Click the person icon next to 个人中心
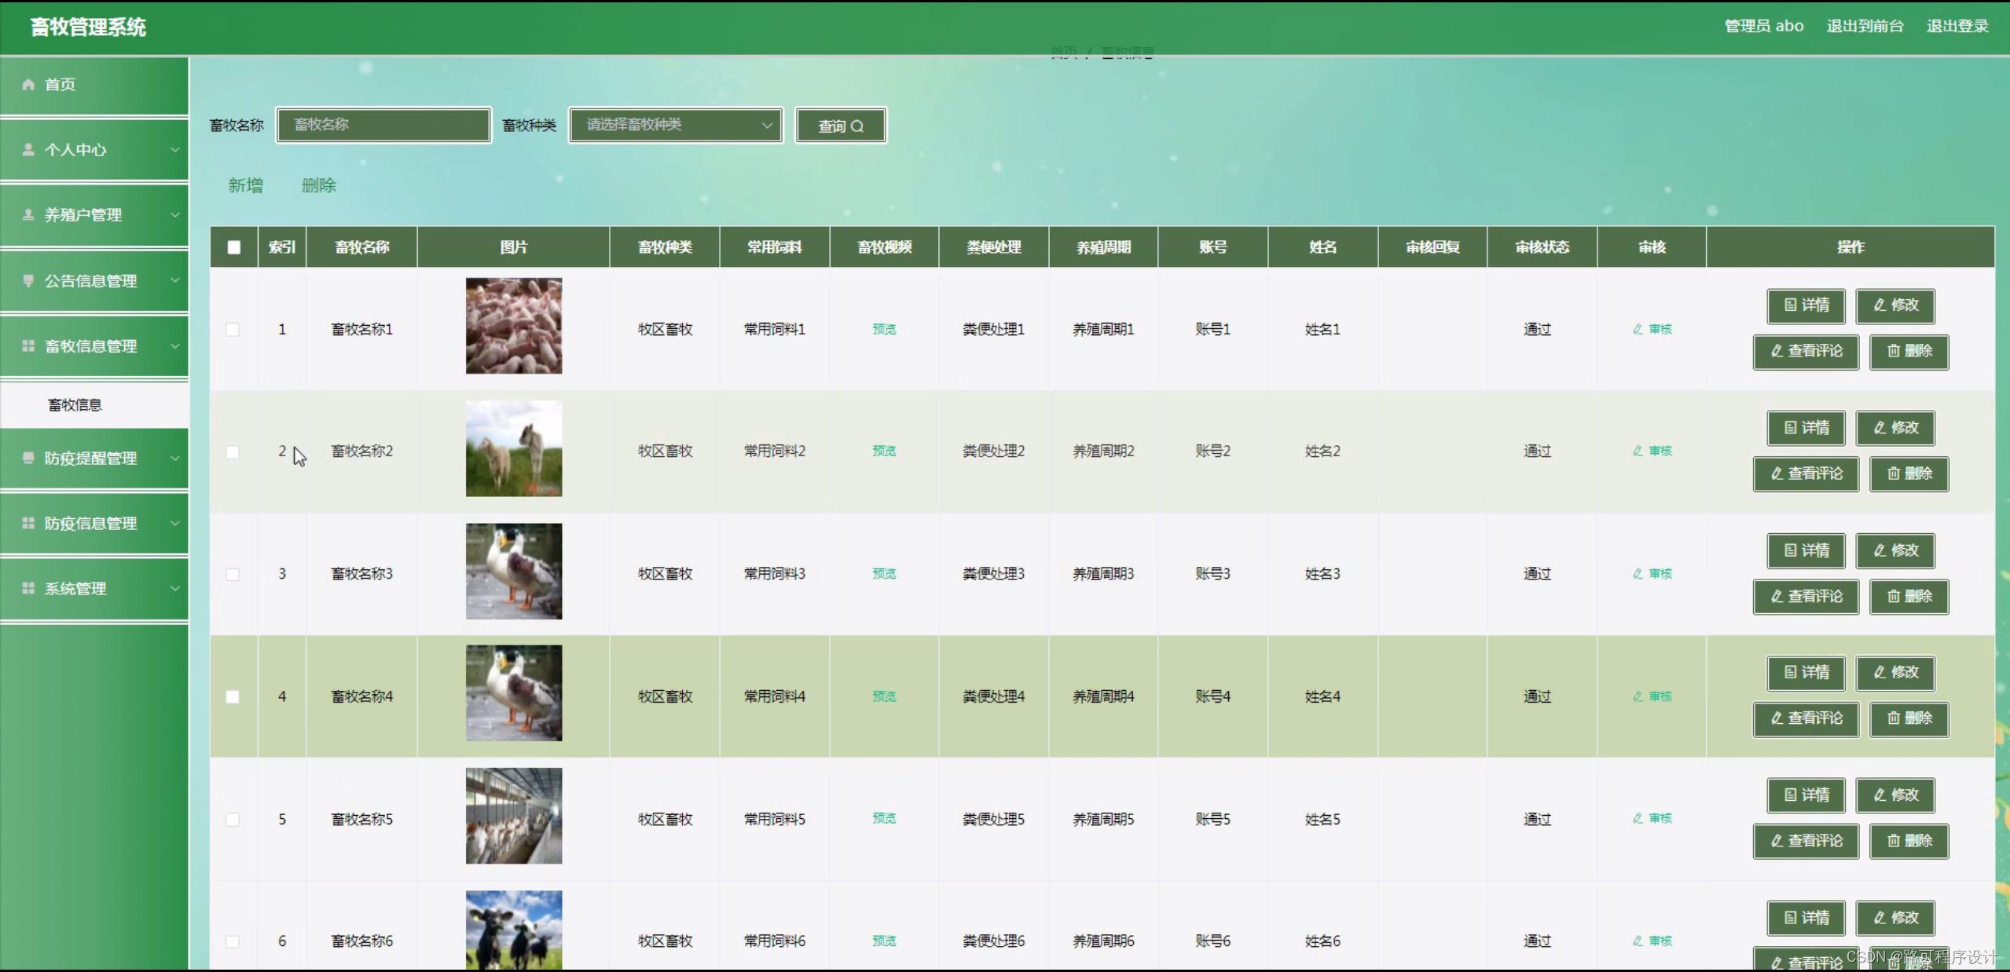 28,149
